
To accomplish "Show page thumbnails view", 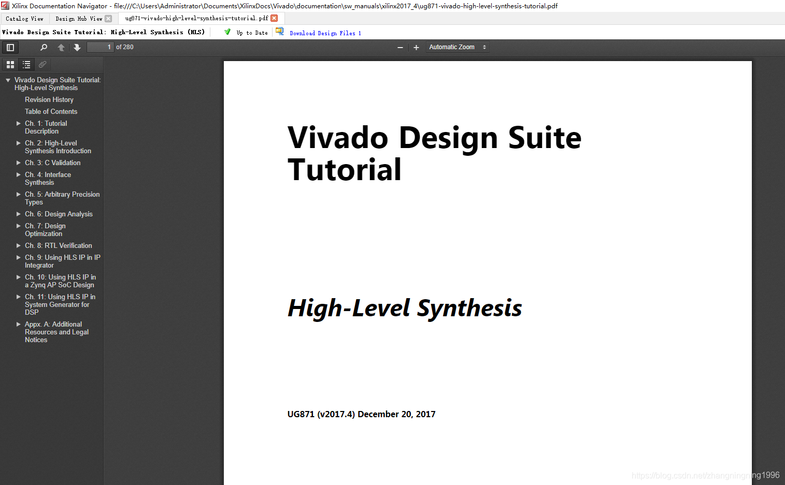I will [x=10, y=65].
